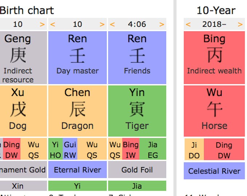Advance 10-Year period with 2018 next arrow
Image resolution: width=247 pixels, height=196 pixels.
[x=240, y=24]
